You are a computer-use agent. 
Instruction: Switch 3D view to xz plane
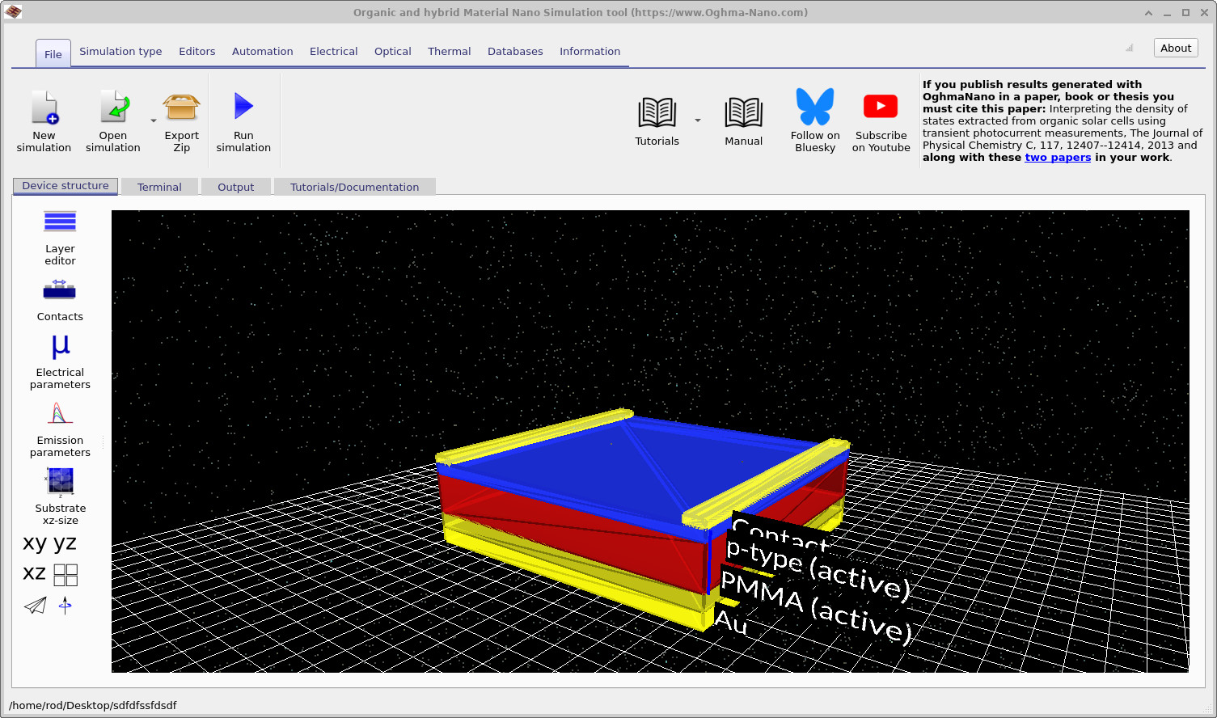point(34,573)
